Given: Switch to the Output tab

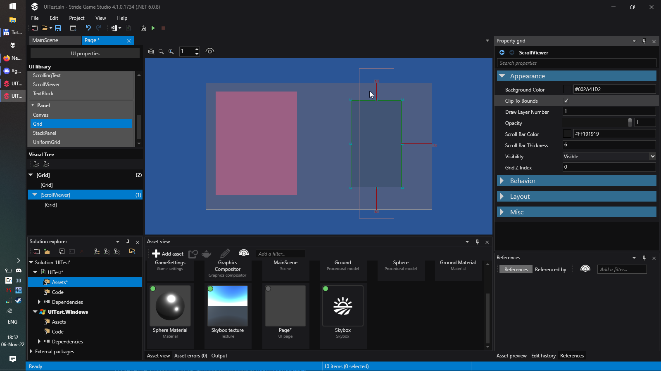Looking at the screenshot, I should [219, 356].
